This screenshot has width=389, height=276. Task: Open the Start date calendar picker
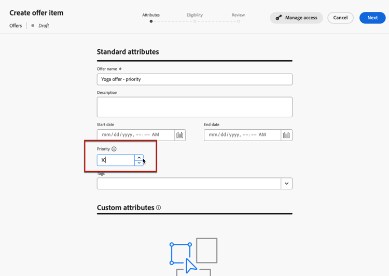(180, 135)
